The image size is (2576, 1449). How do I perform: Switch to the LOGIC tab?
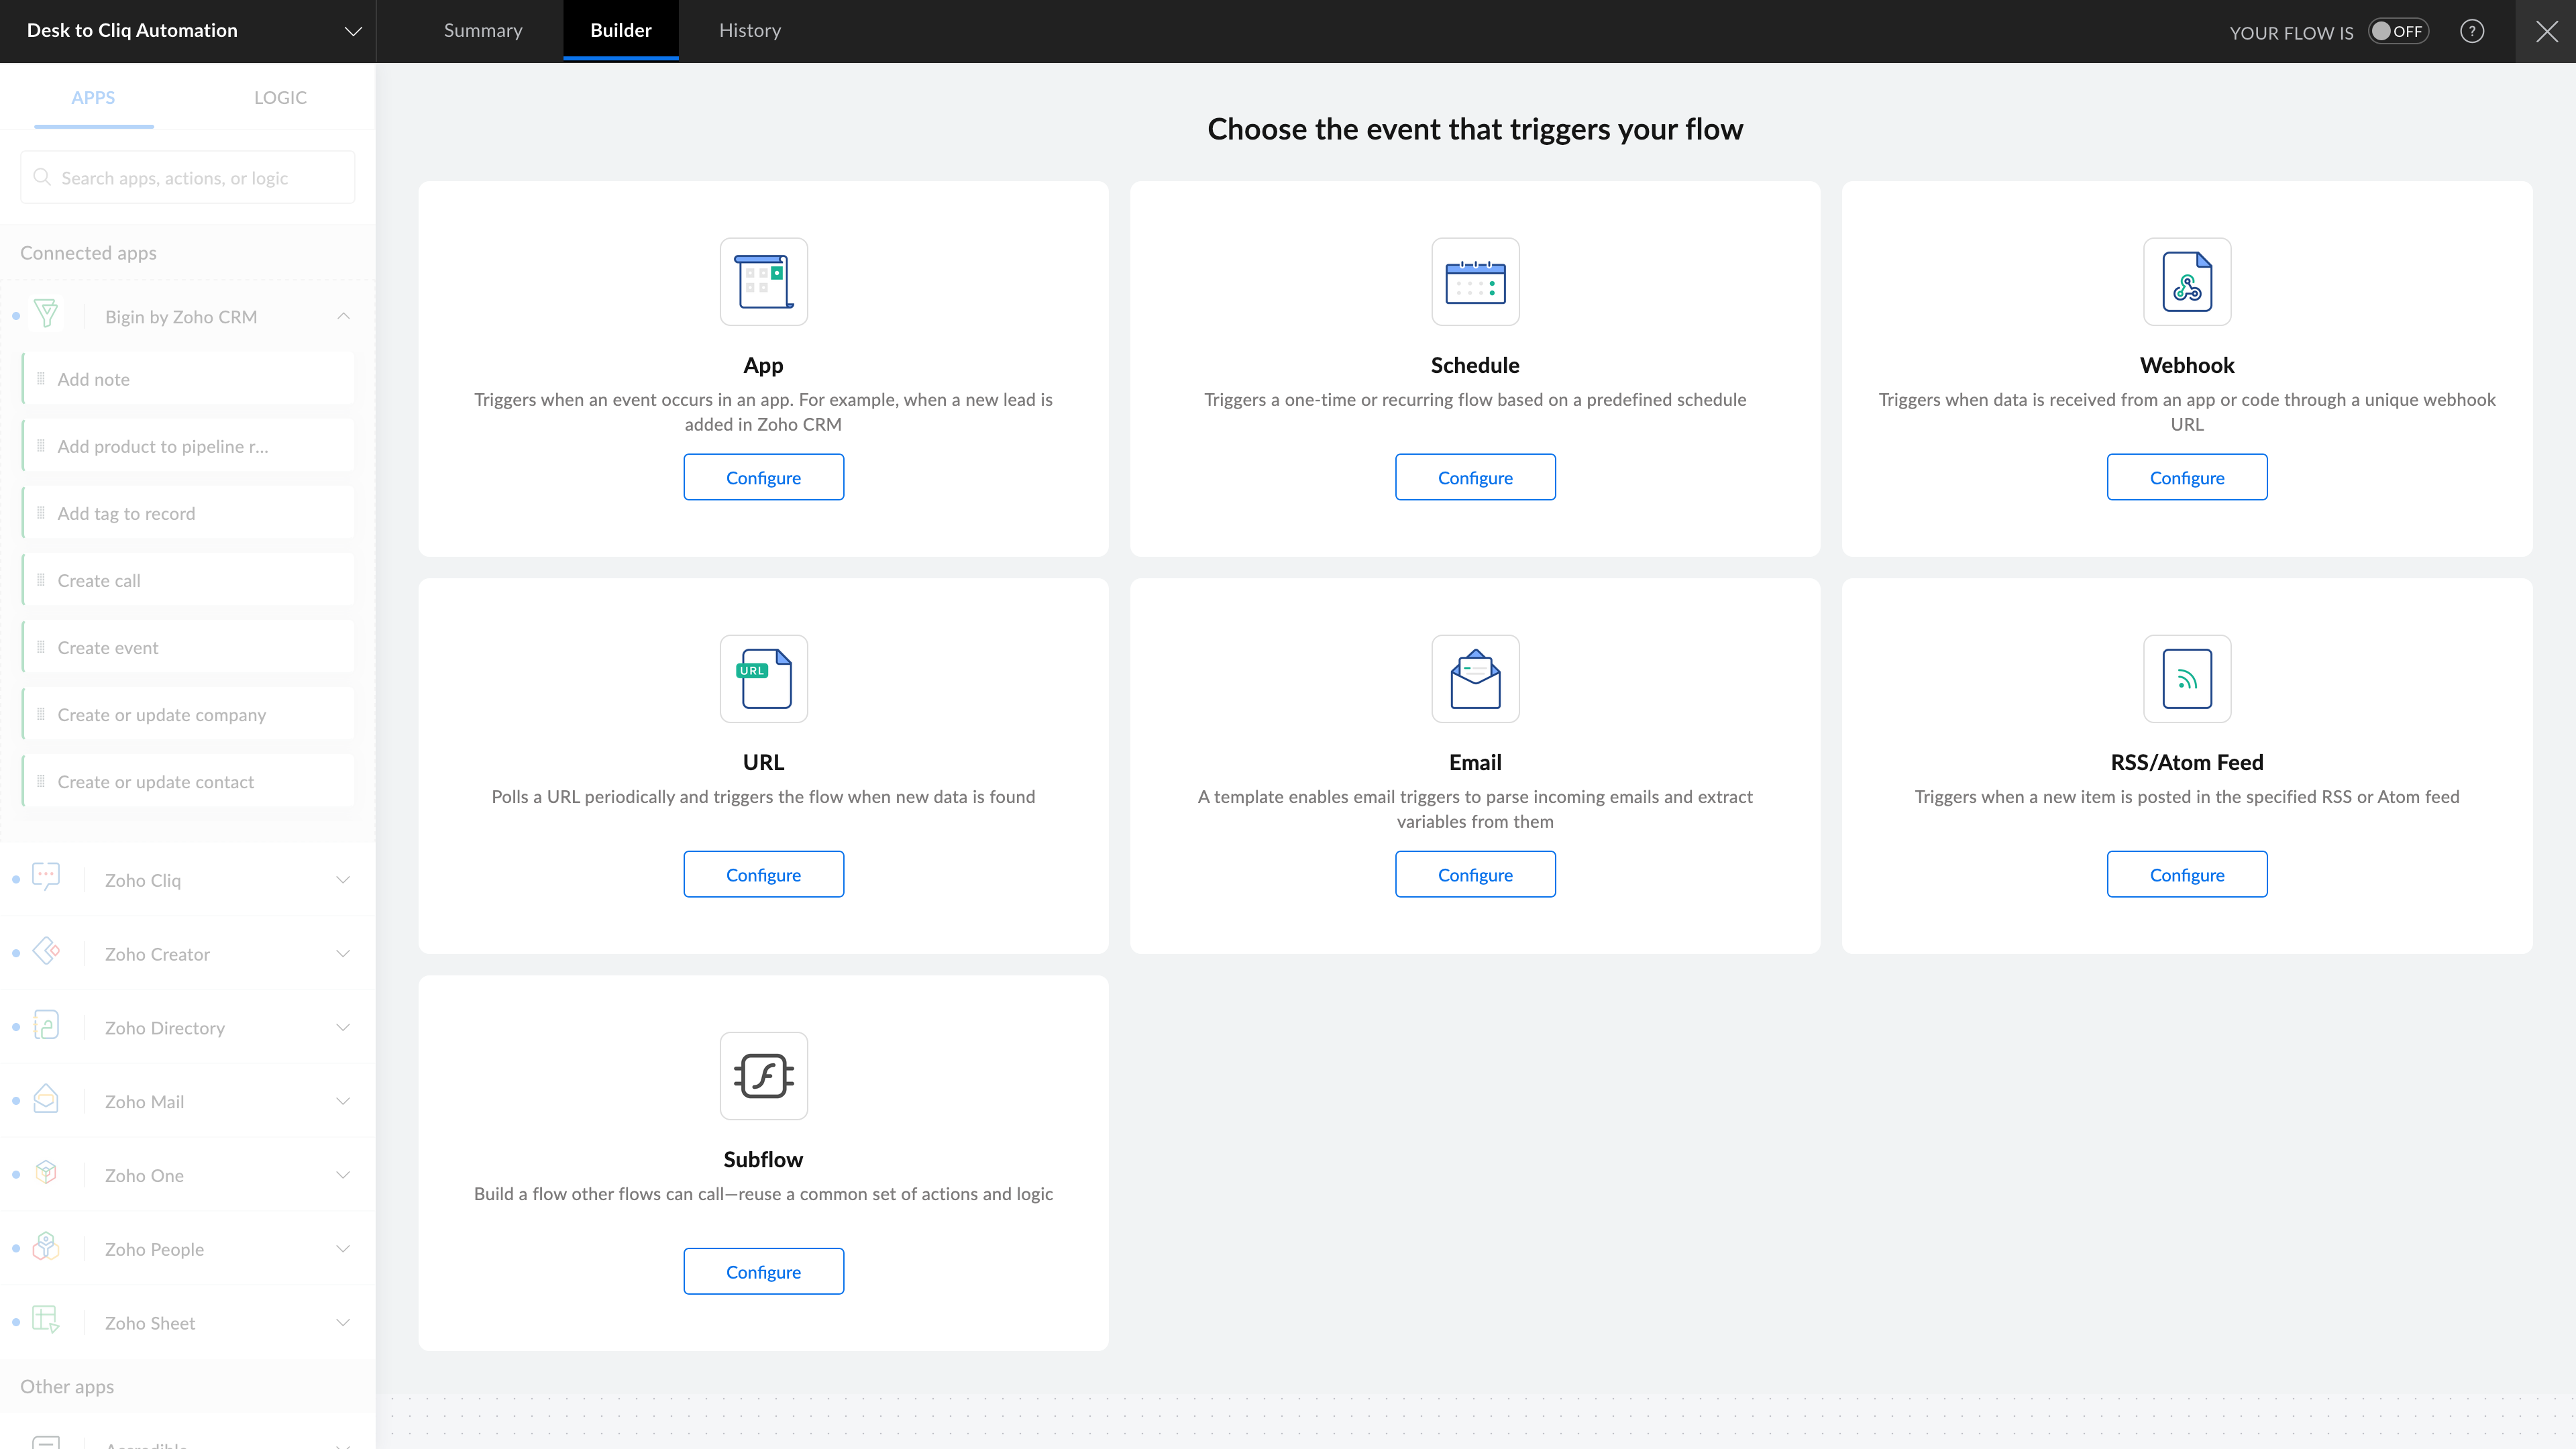(280, 97)
